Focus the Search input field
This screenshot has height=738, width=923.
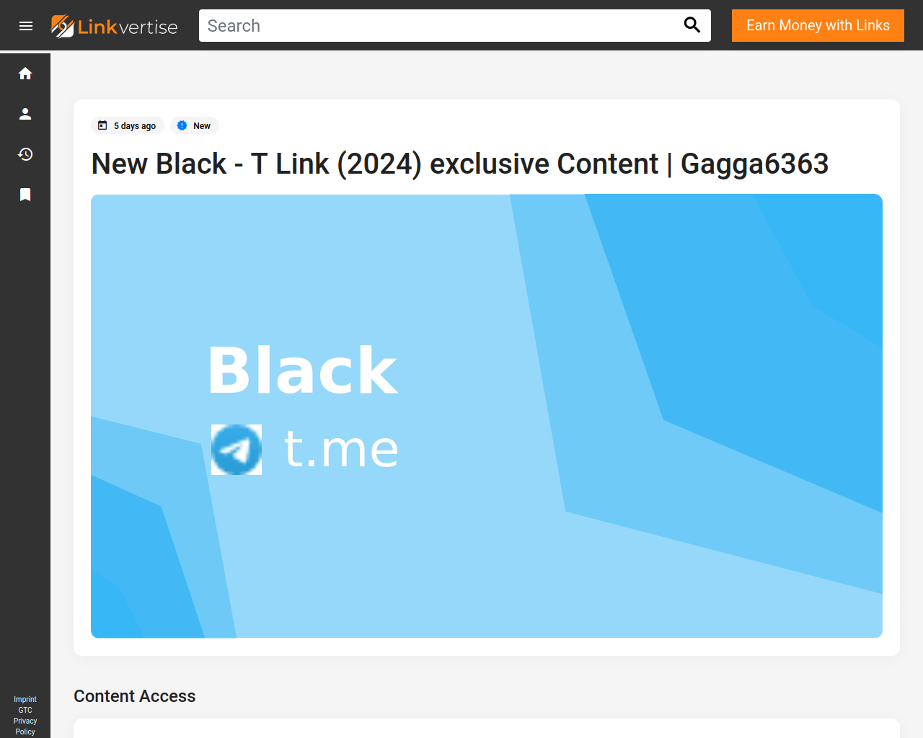pos(440,26)
